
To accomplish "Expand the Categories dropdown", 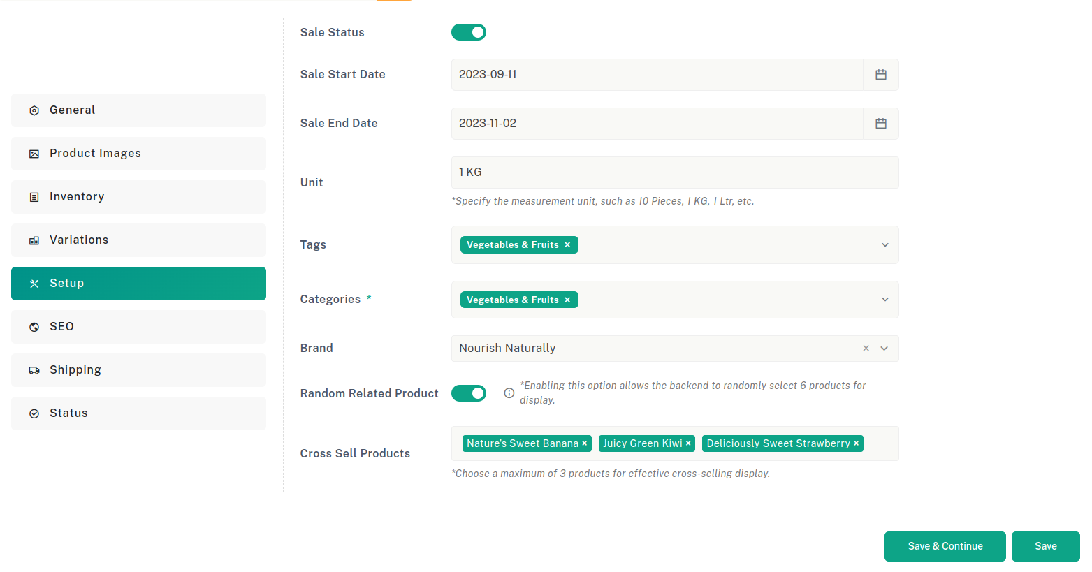I will pyautogui.click(x=885, y=300).
